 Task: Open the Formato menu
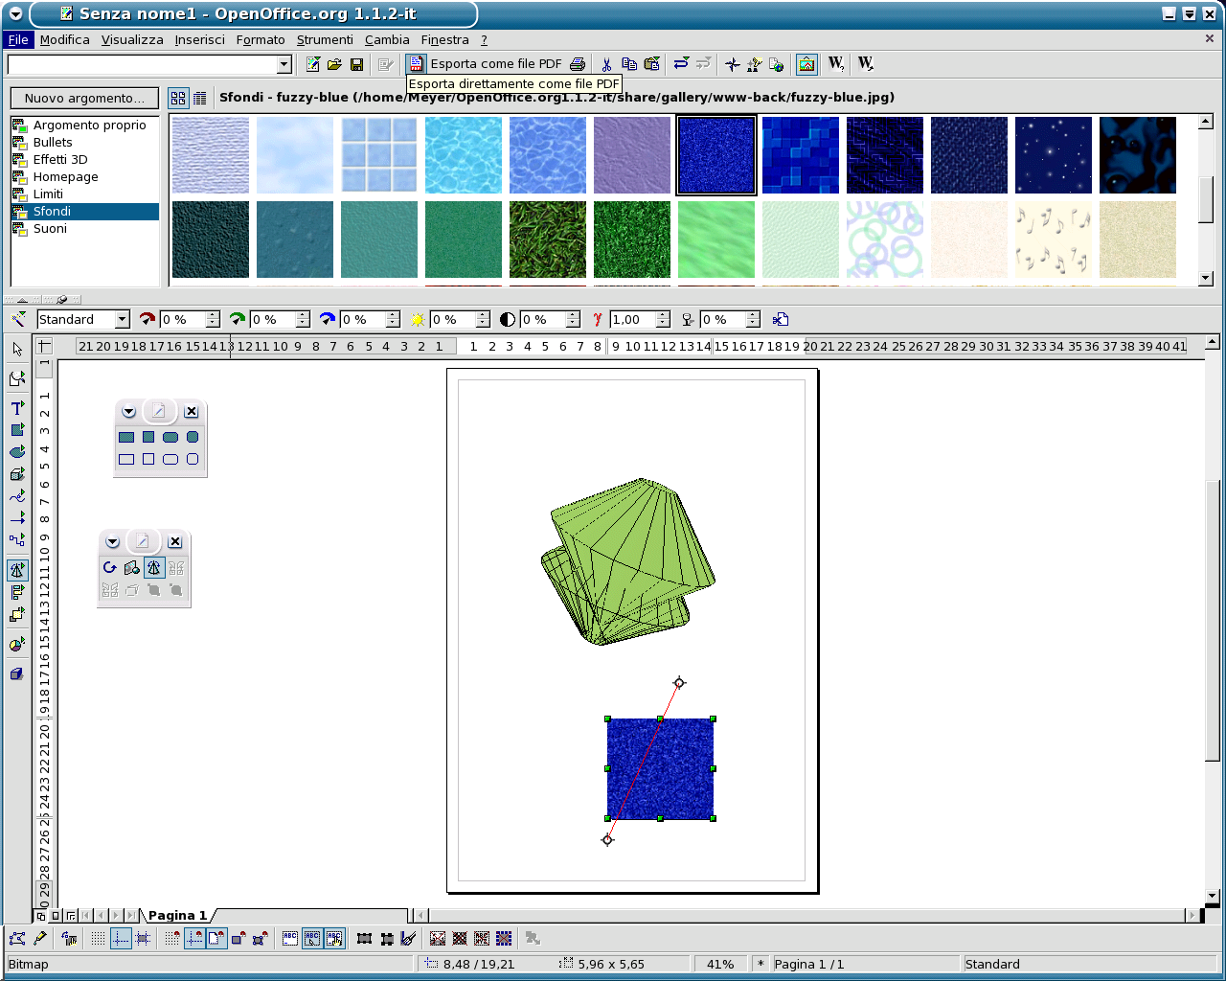(261, 40)
